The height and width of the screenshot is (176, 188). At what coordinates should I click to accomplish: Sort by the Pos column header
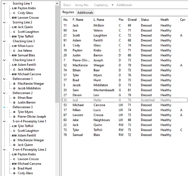(x=121, y=20)
